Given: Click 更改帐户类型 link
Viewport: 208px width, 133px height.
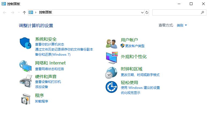Looking at the screenshot, I should 135,46.
